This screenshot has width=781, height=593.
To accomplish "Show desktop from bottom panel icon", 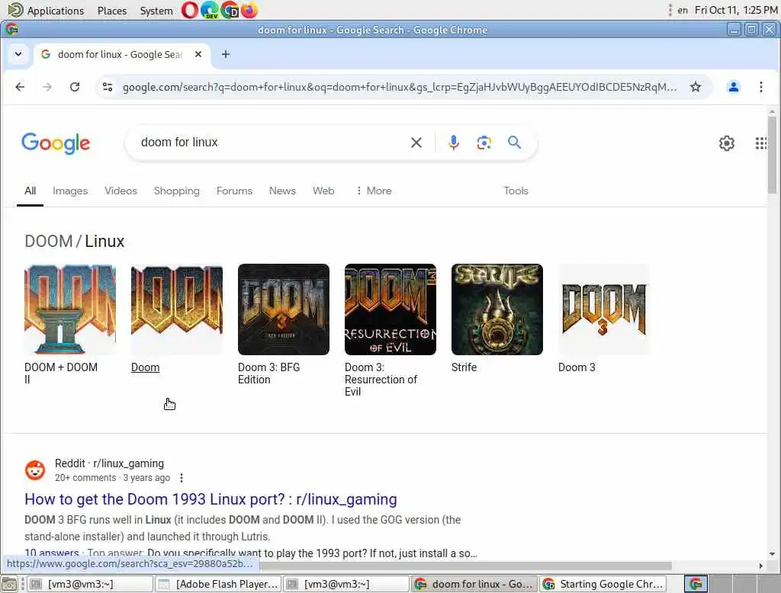I will [9, 584].
